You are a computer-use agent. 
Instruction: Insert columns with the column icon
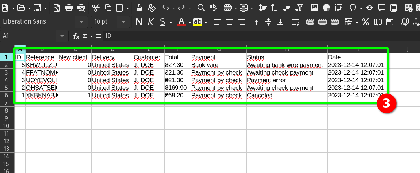[243, 8]
